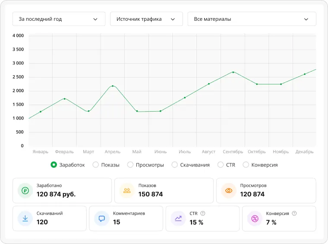The image size is (328, 244).
Task: Click the Май data point on chart
Action: pos(137,111)
